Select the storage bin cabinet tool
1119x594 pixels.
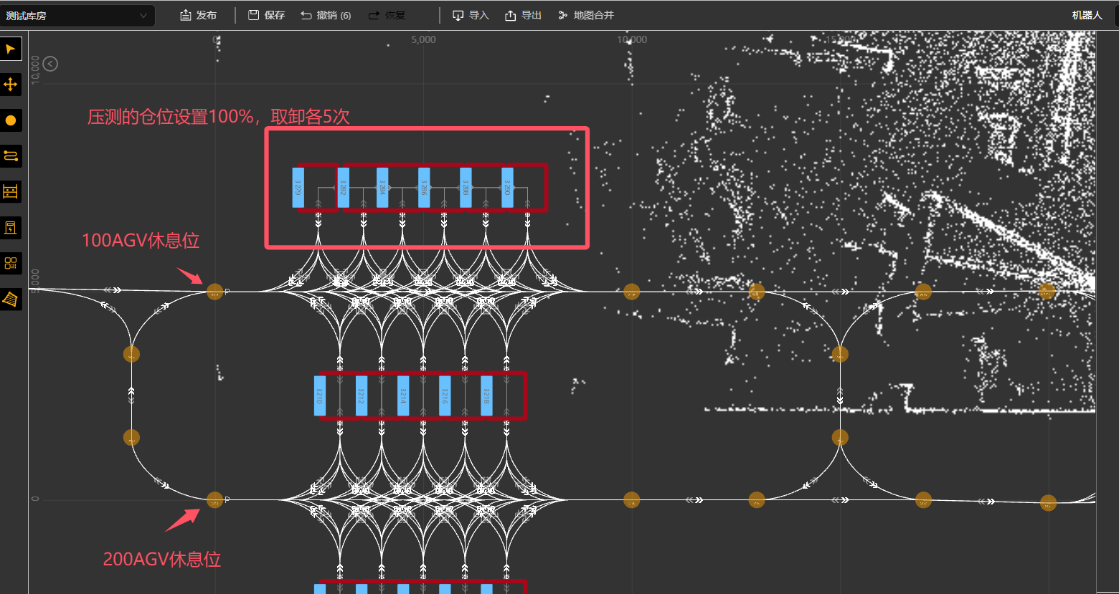click(11, 228)
